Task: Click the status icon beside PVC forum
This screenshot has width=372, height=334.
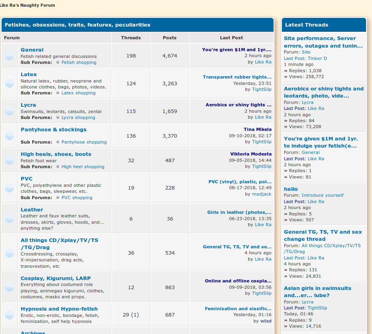Action: [10, 188]
